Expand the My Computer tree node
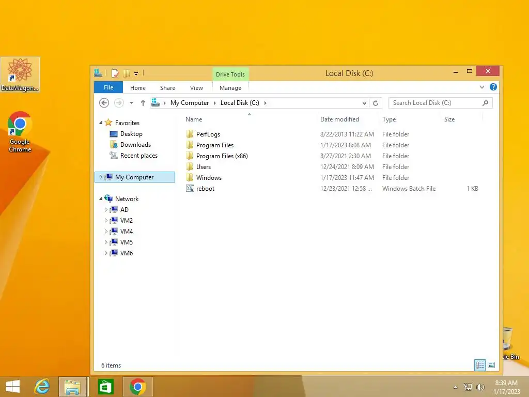 pos(101,177)
